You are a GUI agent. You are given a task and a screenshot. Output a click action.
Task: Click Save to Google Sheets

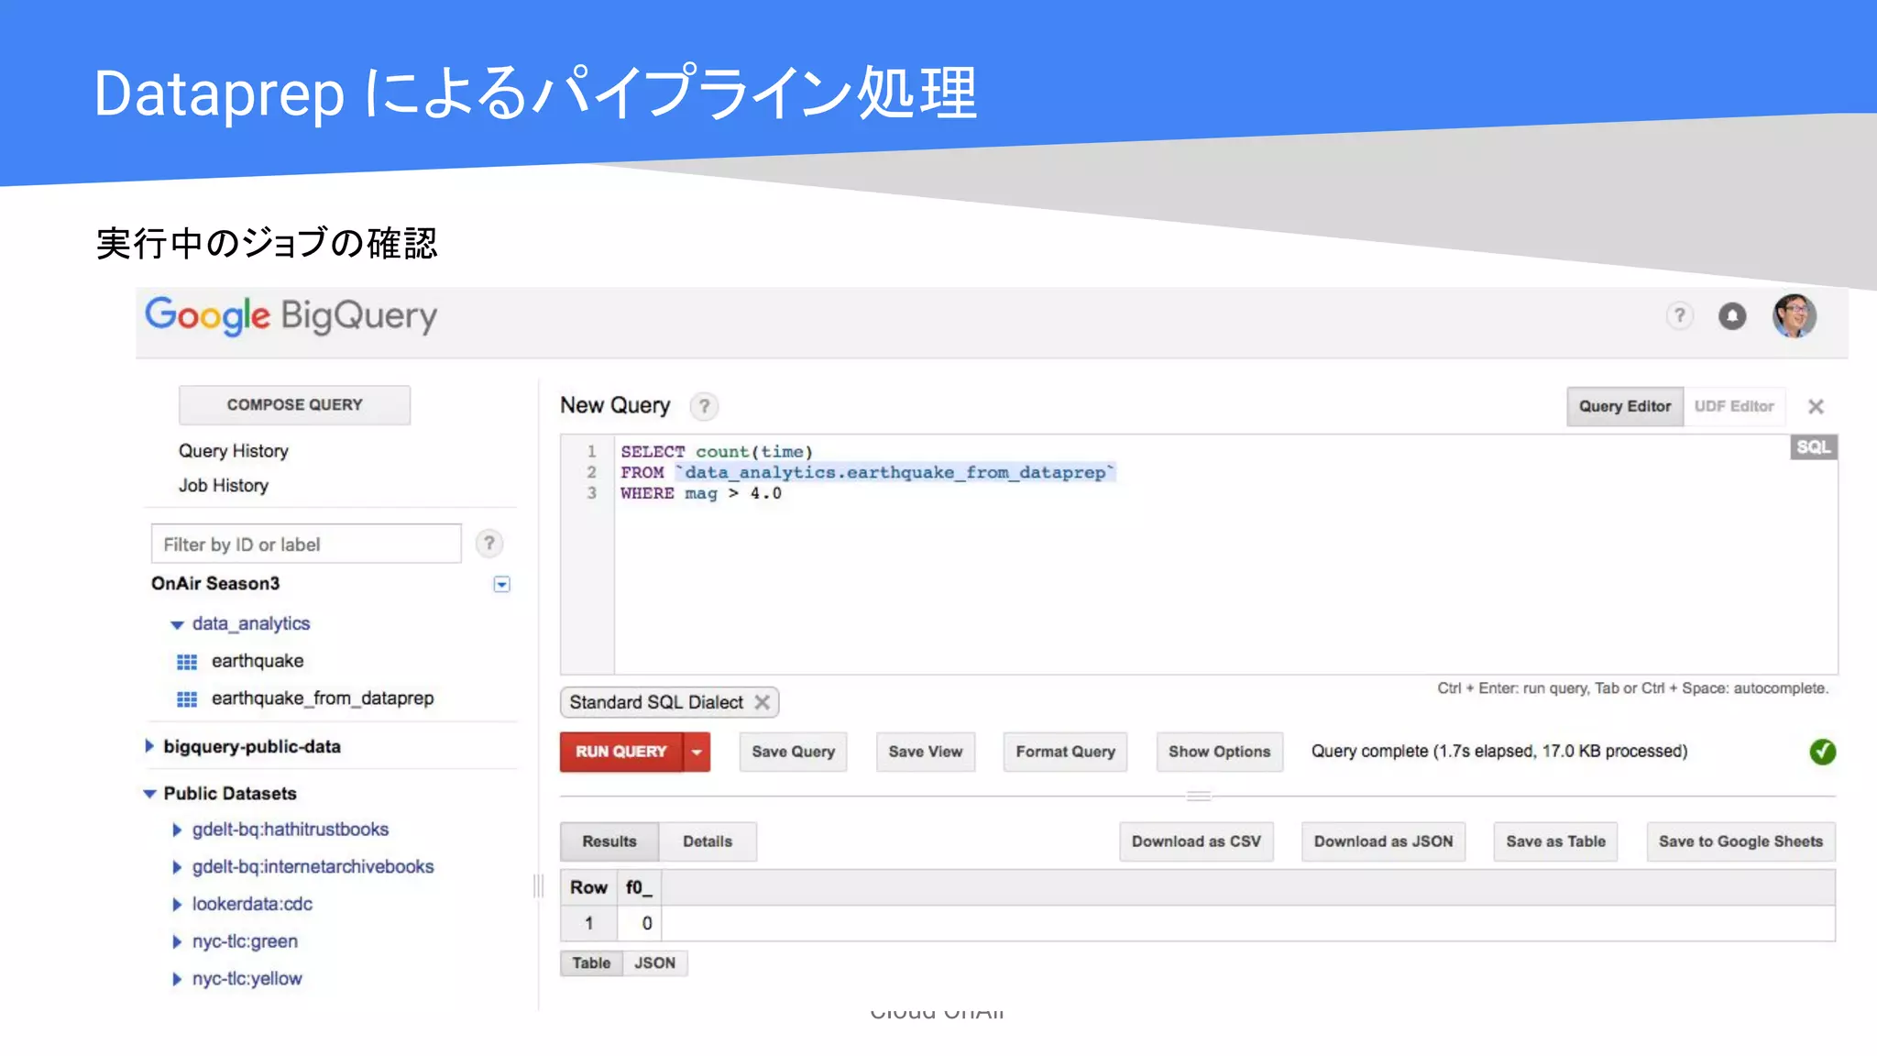click(x=1740, y=841)
